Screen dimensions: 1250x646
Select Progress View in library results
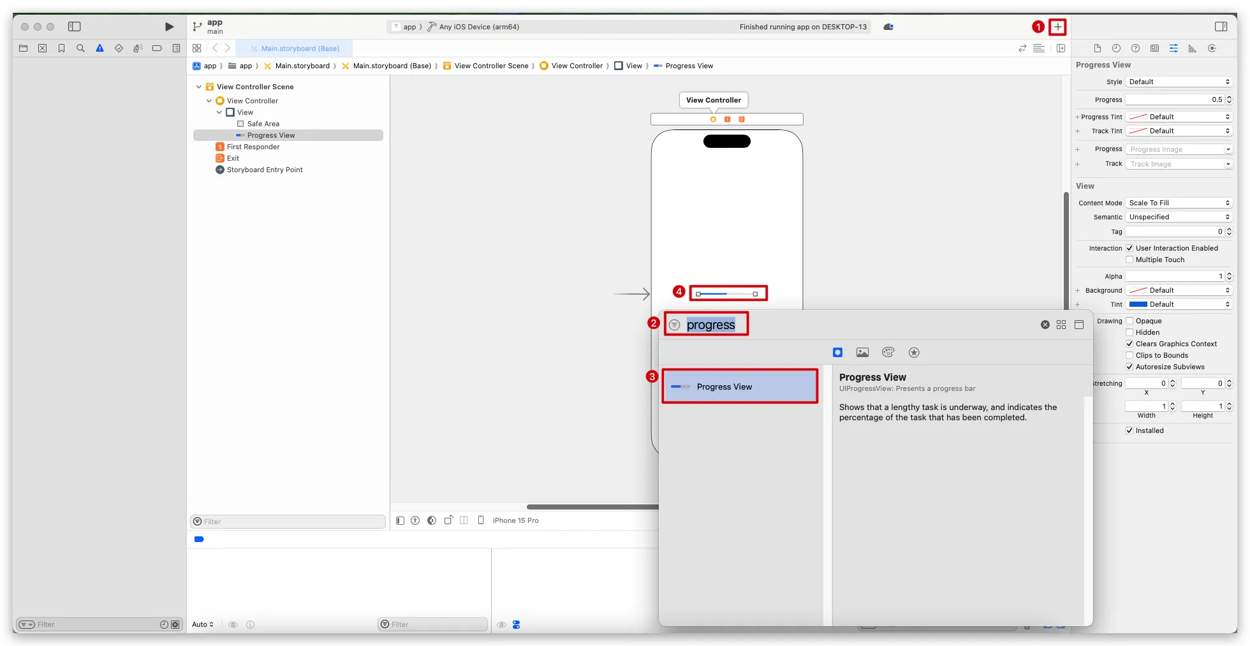point(740,386)
